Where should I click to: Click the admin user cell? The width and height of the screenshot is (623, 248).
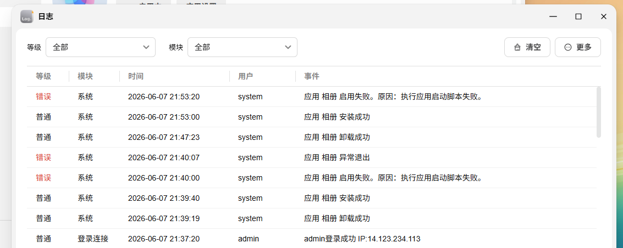(249, 239)
